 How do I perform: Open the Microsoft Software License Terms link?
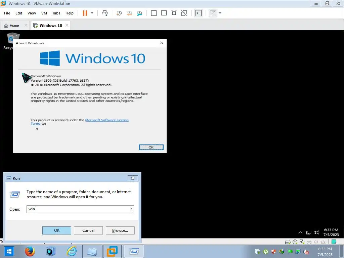(x=107, y=120)
